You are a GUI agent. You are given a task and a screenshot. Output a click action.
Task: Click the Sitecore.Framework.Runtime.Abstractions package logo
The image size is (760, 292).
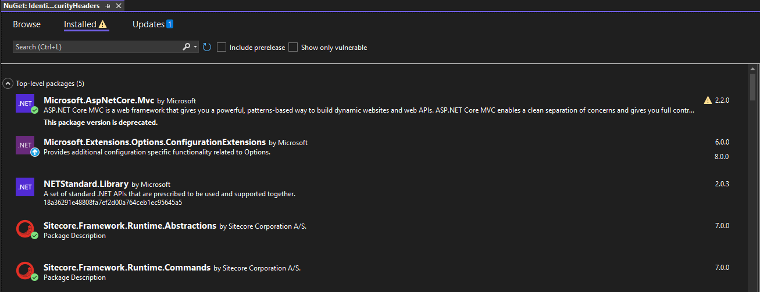[26, 229]
